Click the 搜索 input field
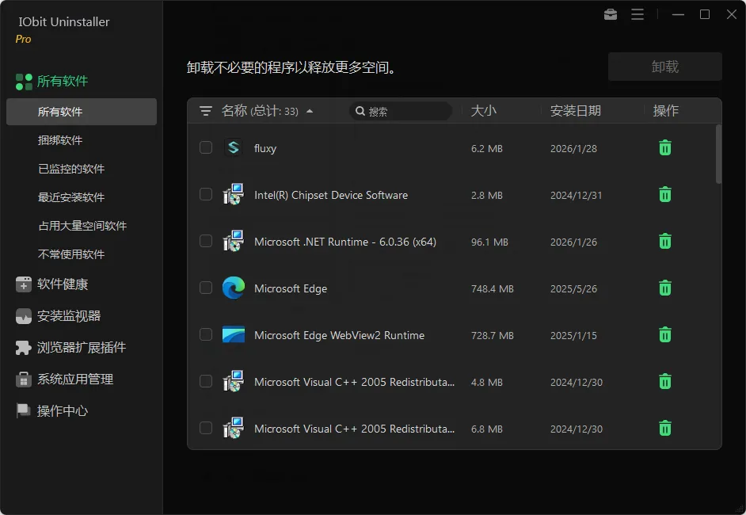The height and width of the screenshot is (515, 746). pyautogui.click(x=401, y=112)
